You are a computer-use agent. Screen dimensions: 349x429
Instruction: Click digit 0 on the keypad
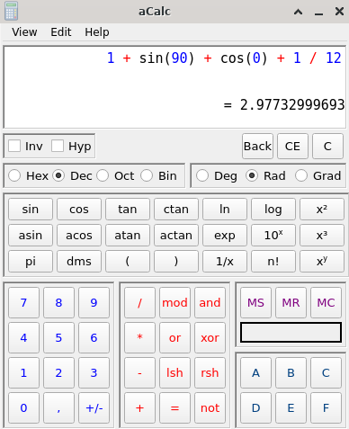tap(23, 407)
